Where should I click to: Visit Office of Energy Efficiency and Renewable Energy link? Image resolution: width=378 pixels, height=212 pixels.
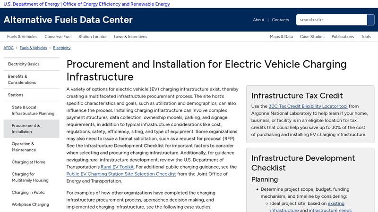(116, 4)
